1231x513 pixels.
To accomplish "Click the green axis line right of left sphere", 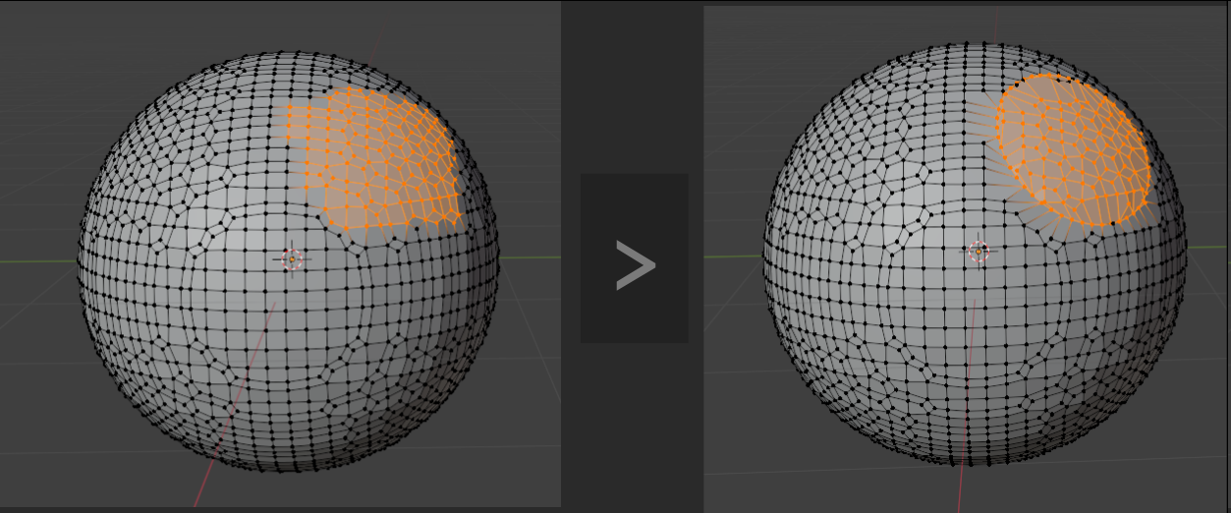I will [x=529, y=257].
